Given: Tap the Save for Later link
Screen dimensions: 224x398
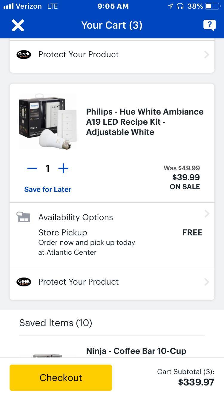Looking at the screenshot, I should coord(48,189).
